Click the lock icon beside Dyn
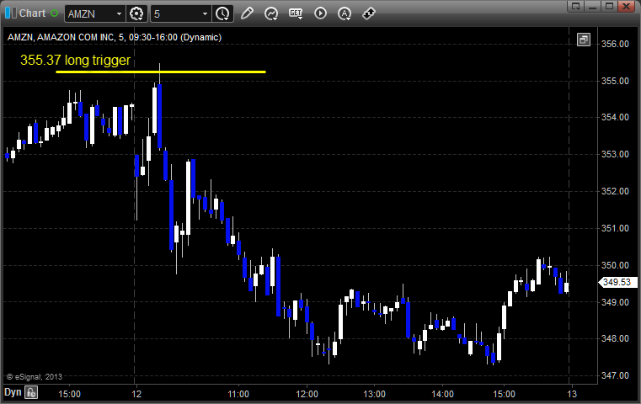The image size is (641, 404). (31, 392)
